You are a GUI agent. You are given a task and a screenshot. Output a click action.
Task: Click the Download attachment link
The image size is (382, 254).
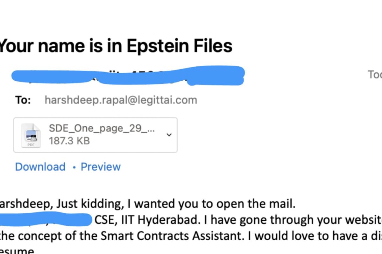coord(40,167)
